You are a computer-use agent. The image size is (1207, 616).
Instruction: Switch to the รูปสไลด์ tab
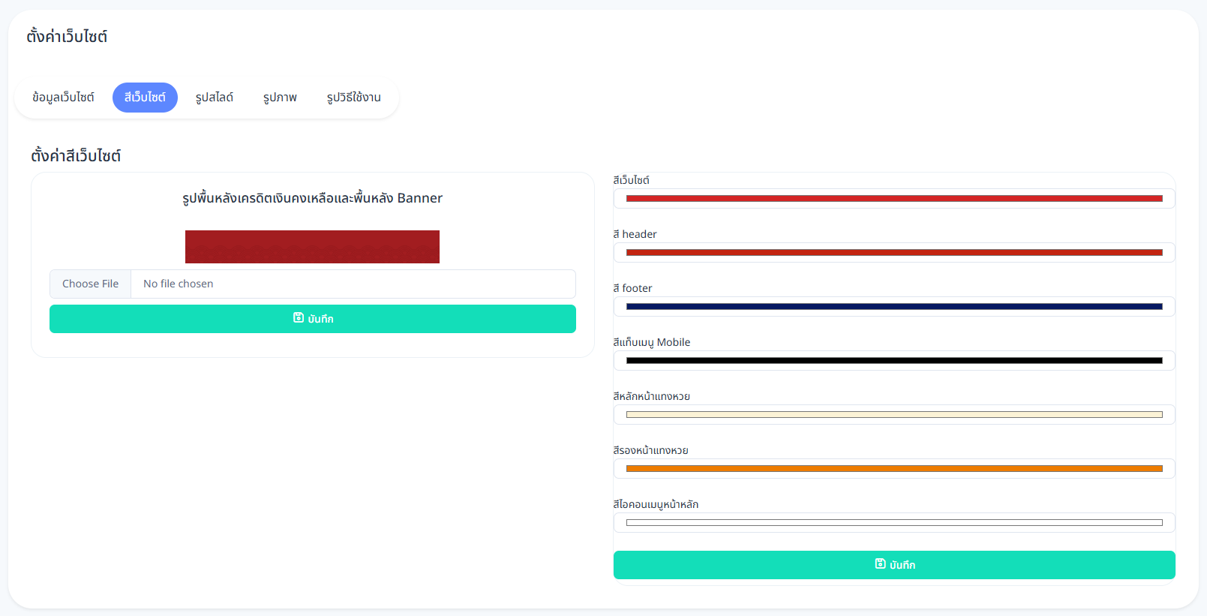215,98
